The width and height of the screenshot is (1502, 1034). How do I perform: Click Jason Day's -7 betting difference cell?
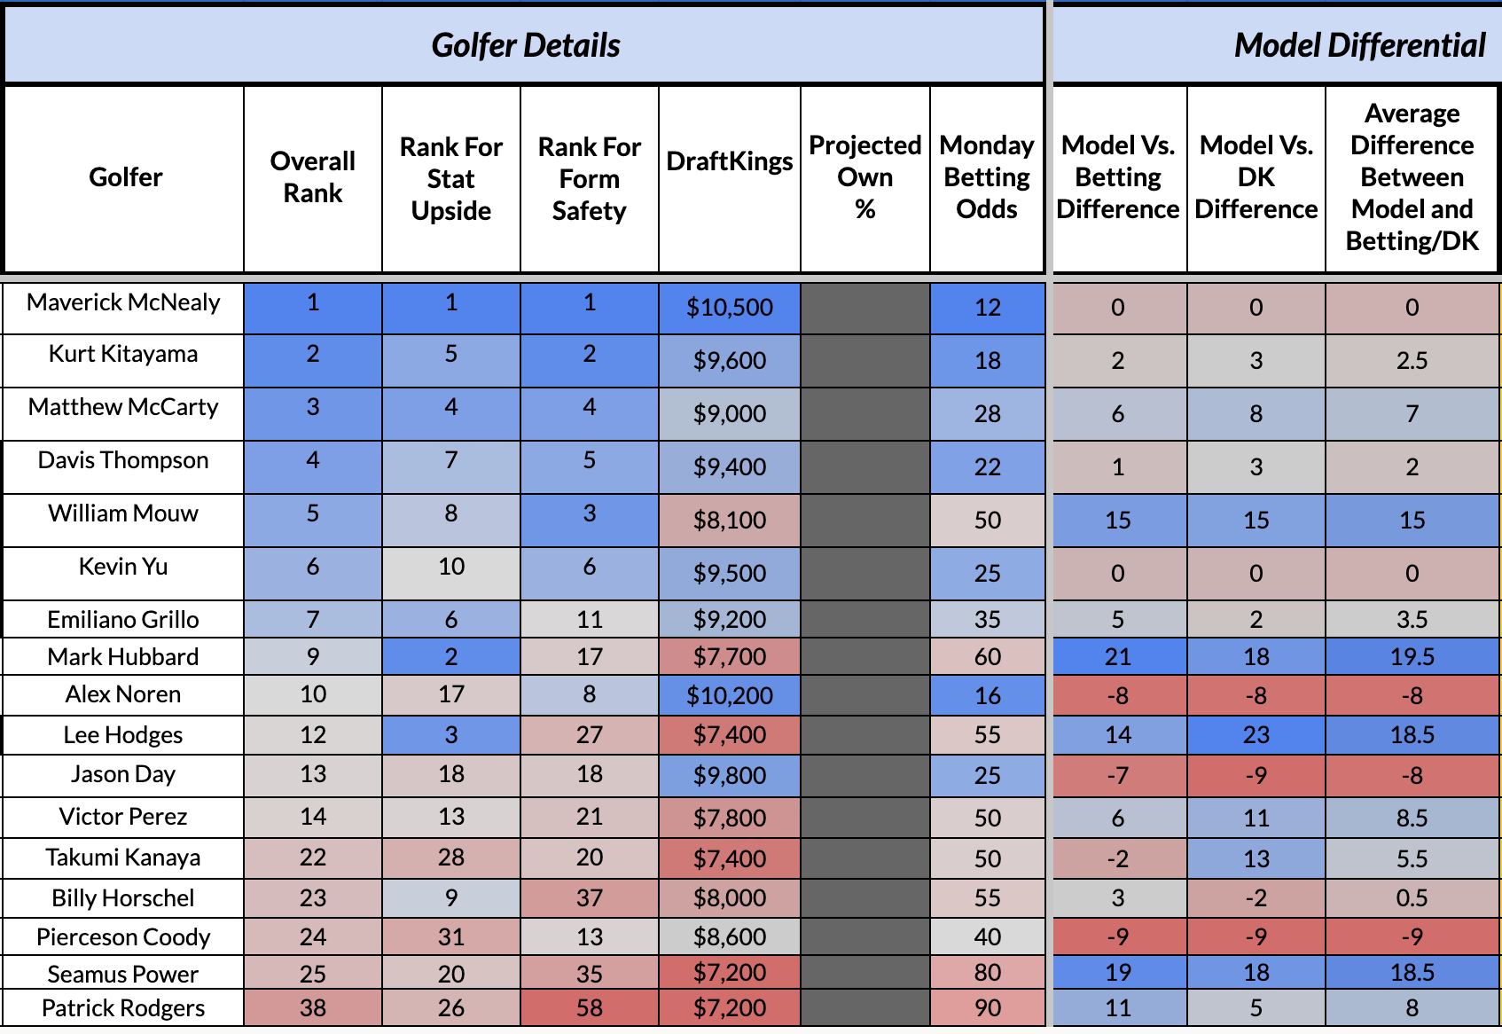pos(1117,776)
